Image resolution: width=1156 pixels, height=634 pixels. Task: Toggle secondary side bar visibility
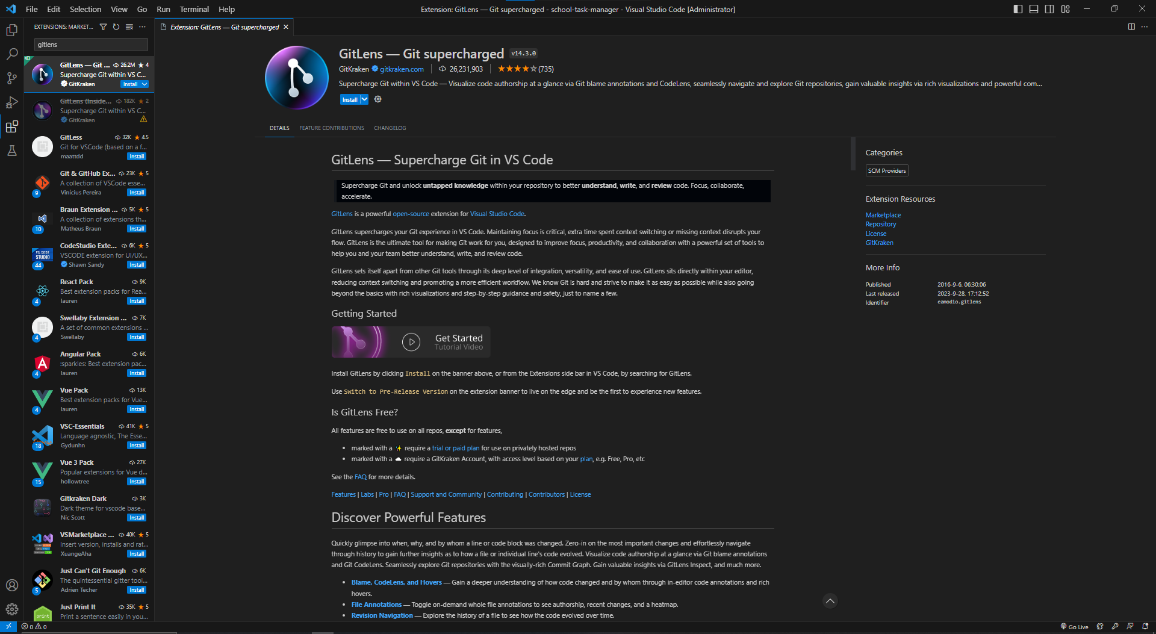pyautogui.click(x=1049, y=9)
